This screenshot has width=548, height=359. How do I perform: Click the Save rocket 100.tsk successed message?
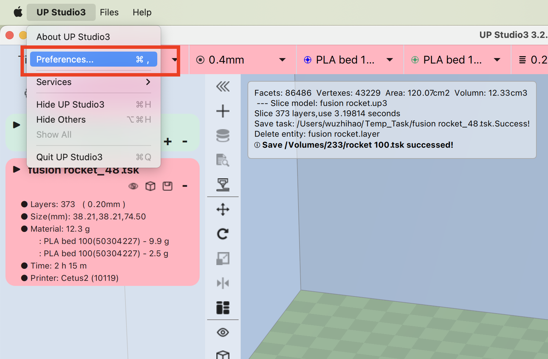pyautogui.click(x=354, y=145)
